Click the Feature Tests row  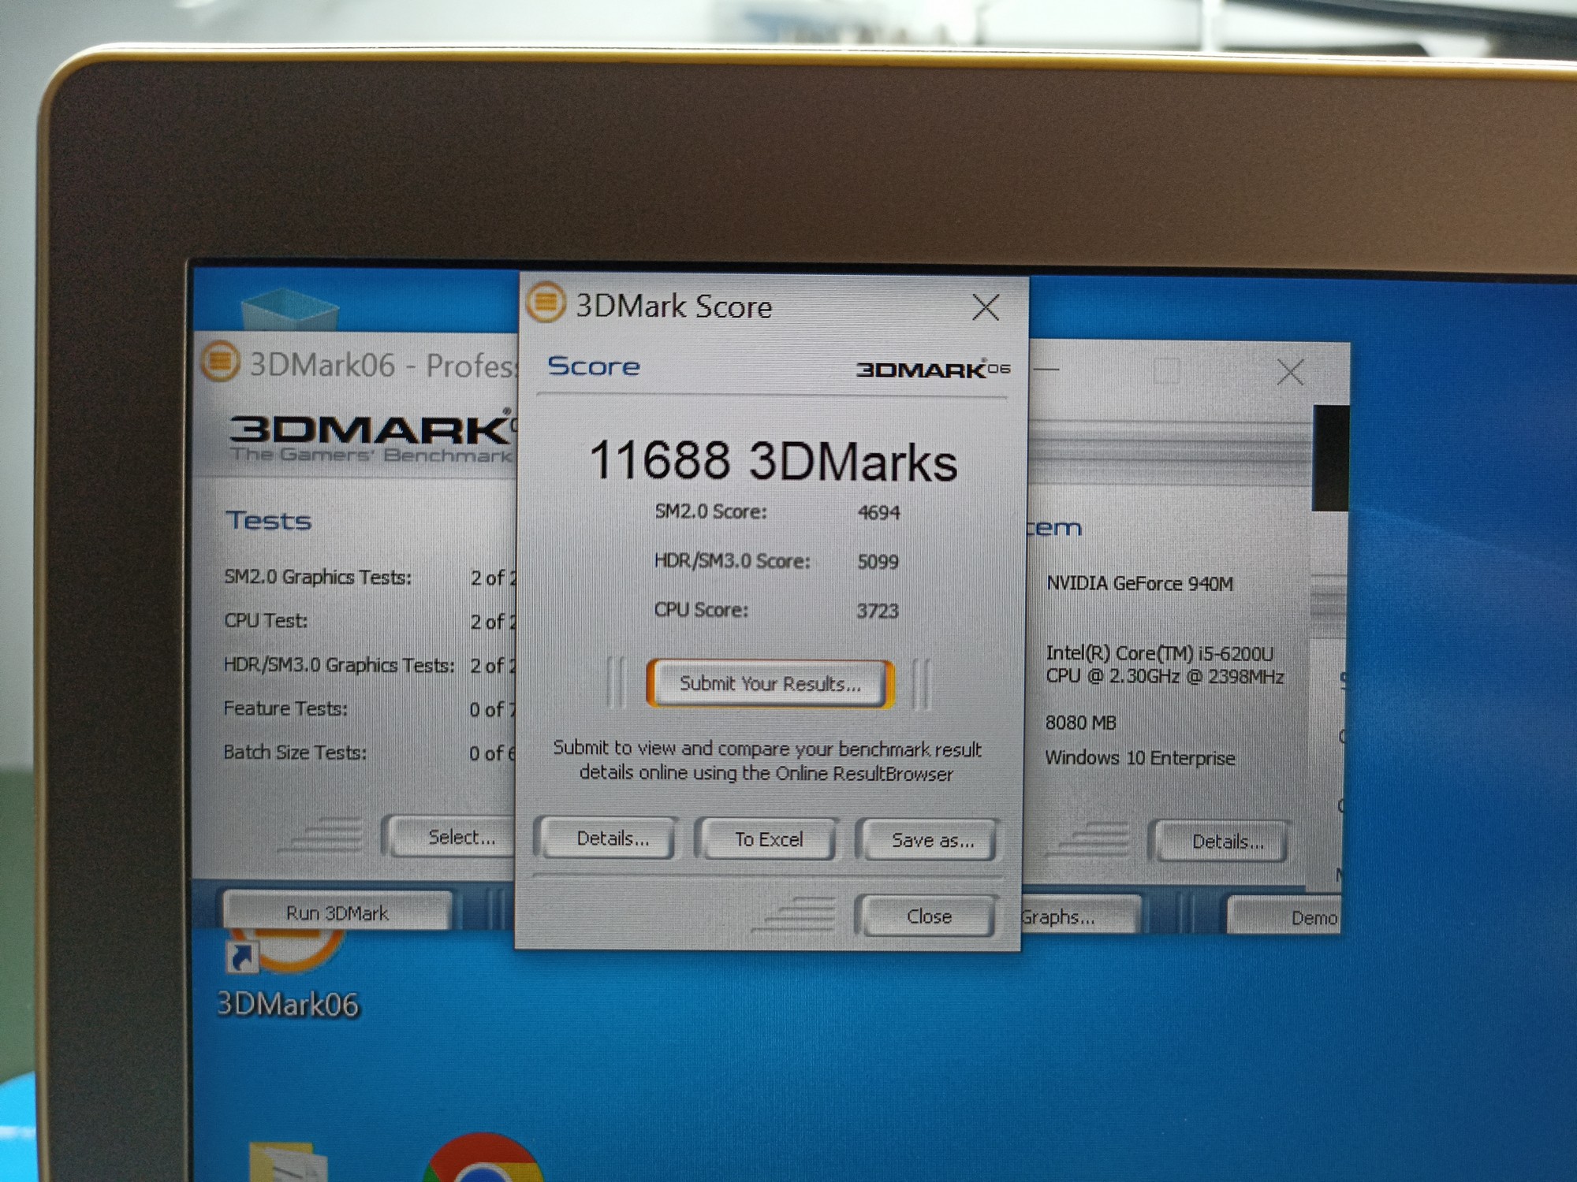[369, 708]
